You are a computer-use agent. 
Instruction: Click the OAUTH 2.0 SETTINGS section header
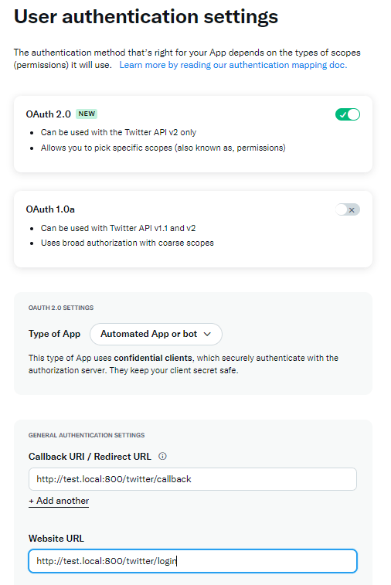pos(61,308)
